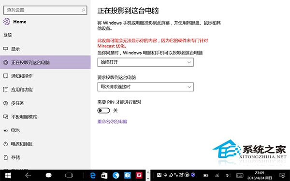
Task: Click the IME help question mark icon
Action: point(193,175)
